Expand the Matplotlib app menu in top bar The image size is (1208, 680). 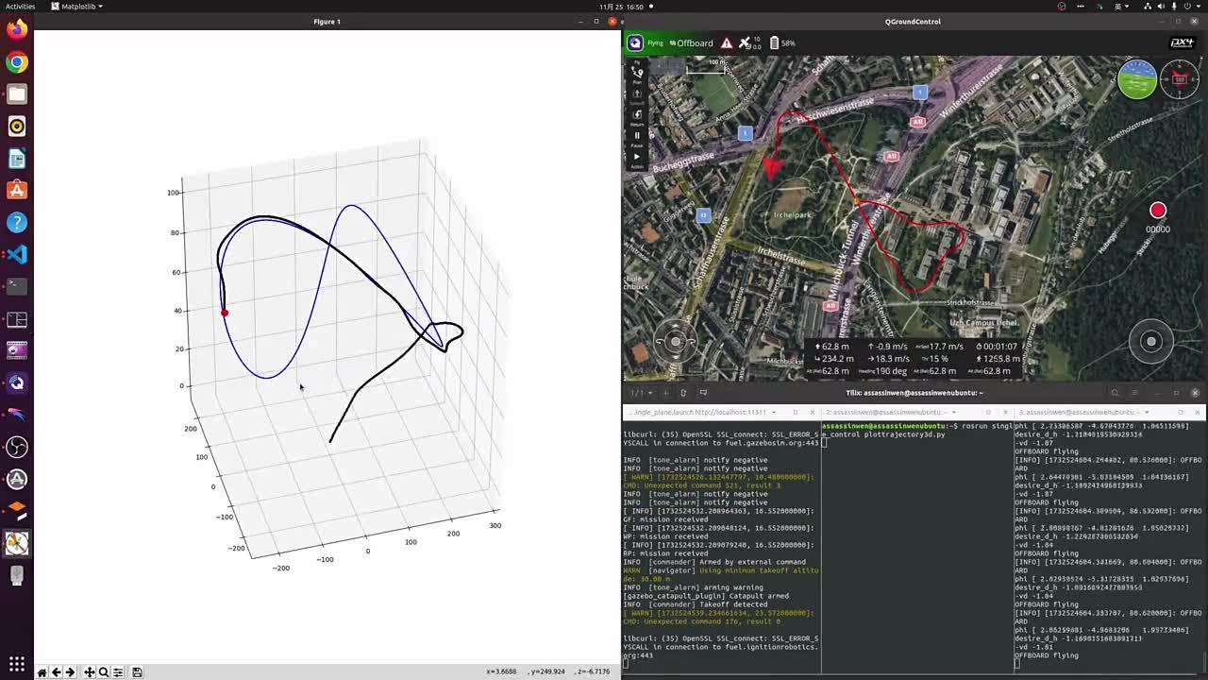pyautogui.click(x=76, y=7)
